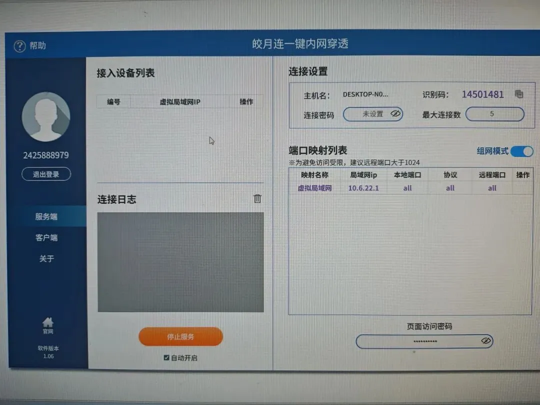540x405 pixels.
Task: Click the 虚拟局域网IP device list header
Action: [x=180, y=102]
